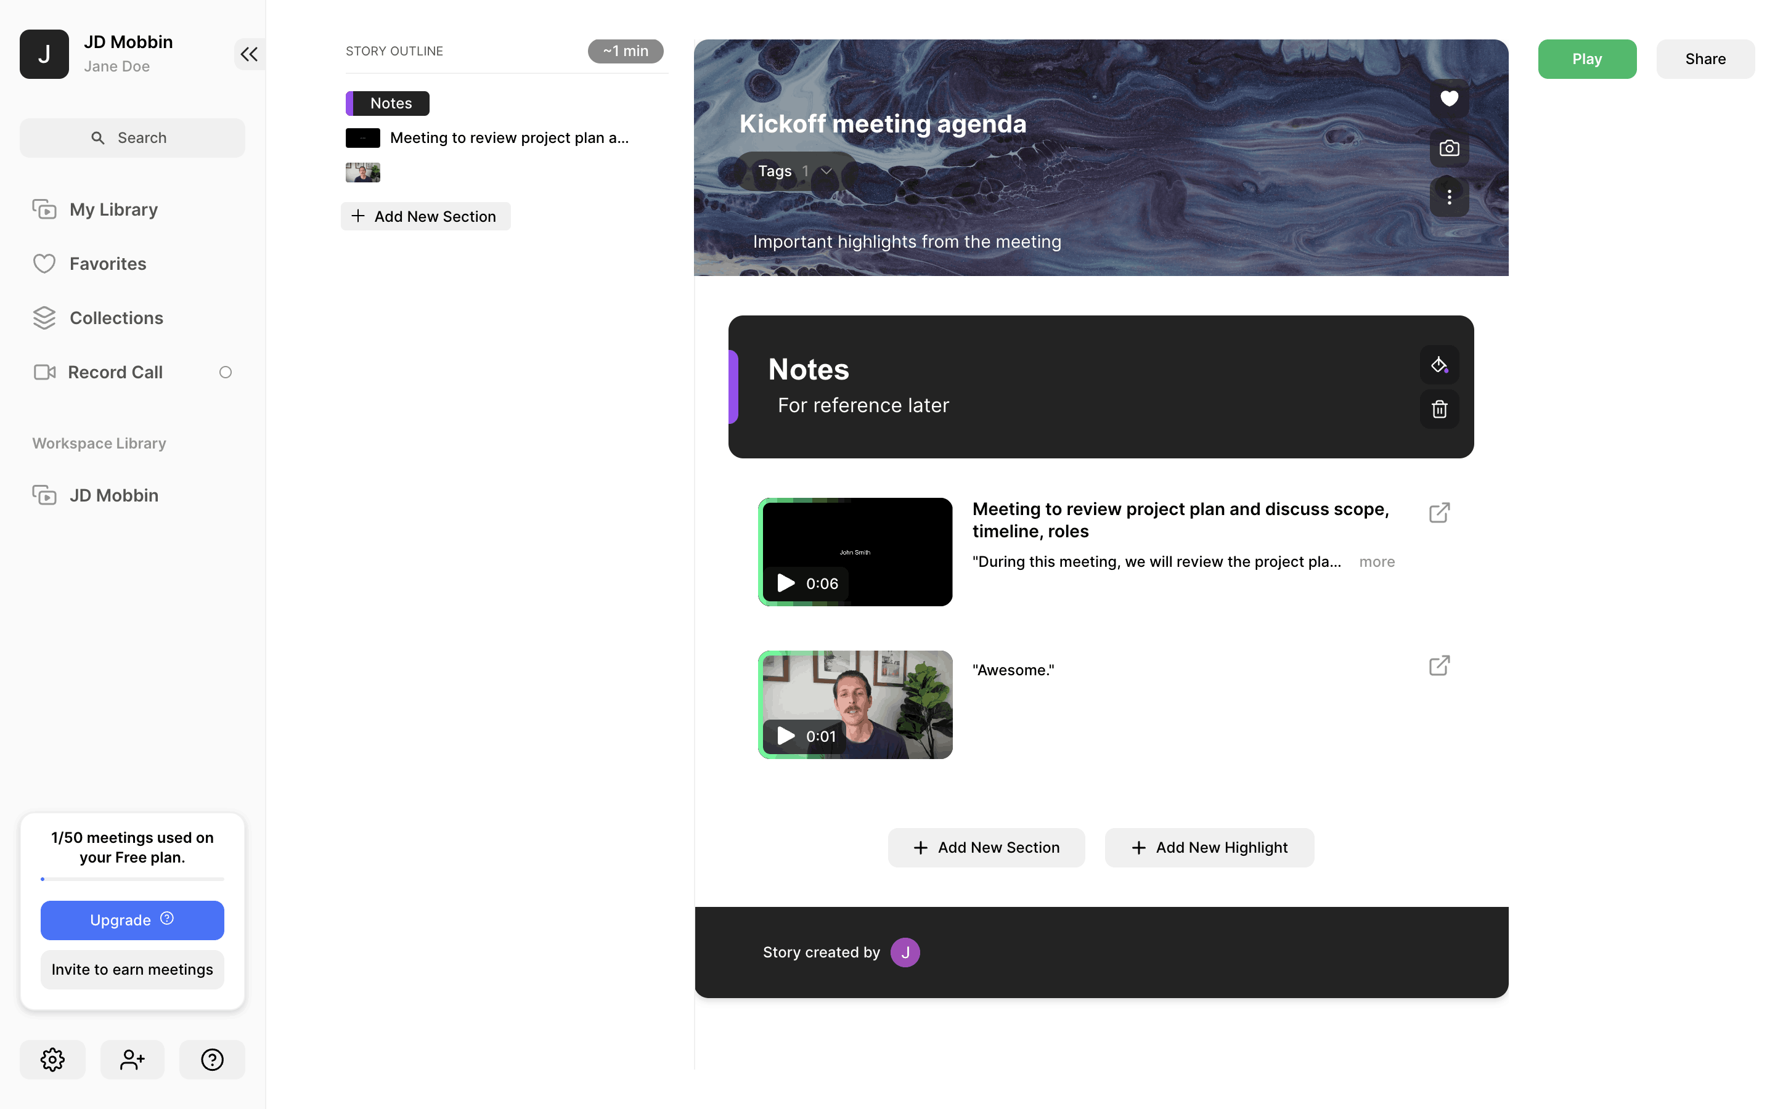
Task: Collapse the sidebar with double-chevron icon
Action: pos(248,54)
